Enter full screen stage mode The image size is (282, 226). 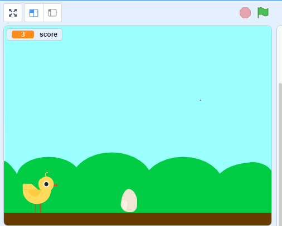pos(13,13)
